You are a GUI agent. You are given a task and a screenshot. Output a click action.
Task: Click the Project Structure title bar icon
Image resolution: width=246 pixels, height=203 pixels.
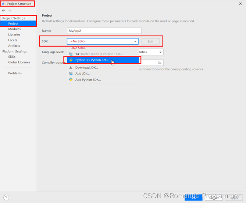(4, 4)
